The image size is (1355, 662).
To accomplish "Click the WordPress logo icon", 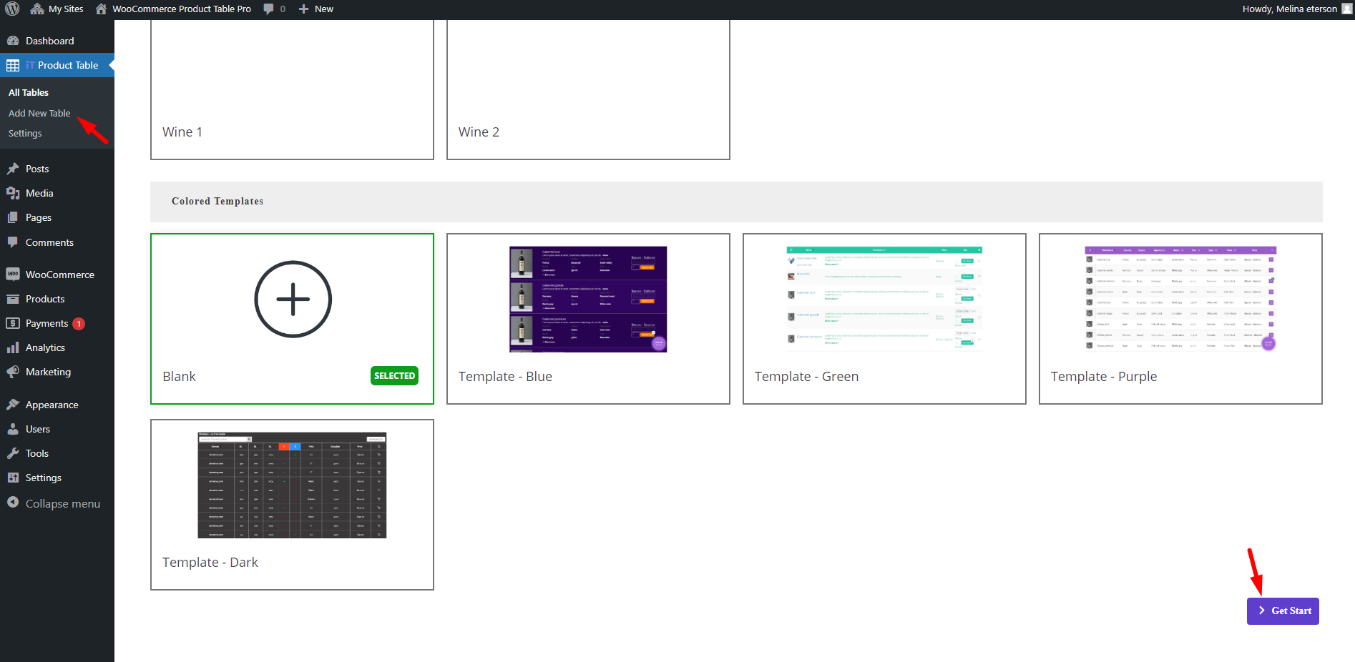I will (x=12, y=9).
